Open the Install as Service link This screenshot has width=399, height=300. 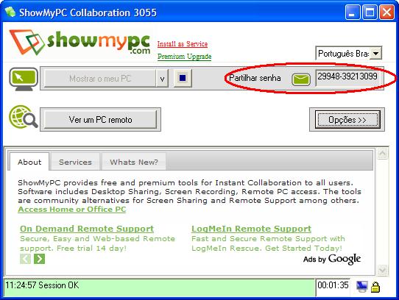183,44
